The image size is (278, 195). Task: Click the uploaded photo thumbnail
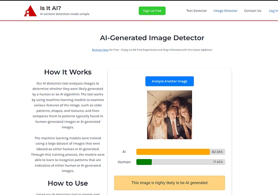[170, 115]
